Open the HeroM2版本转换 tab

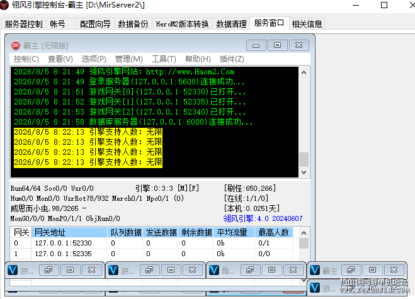coord(183,24)
